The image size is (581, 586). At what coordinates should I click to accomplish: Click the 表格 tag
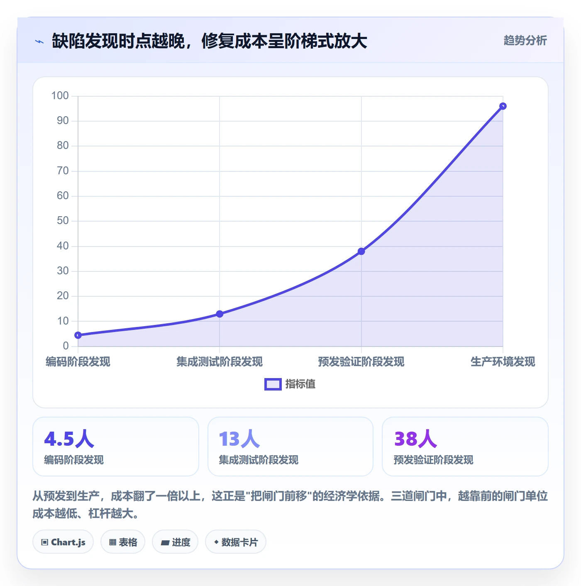click(123, 542)
